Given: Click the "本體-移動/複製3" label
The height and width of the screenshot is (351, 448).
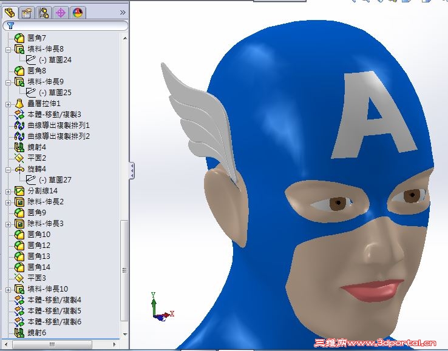Looking at the screenshot, I should 54,115.
